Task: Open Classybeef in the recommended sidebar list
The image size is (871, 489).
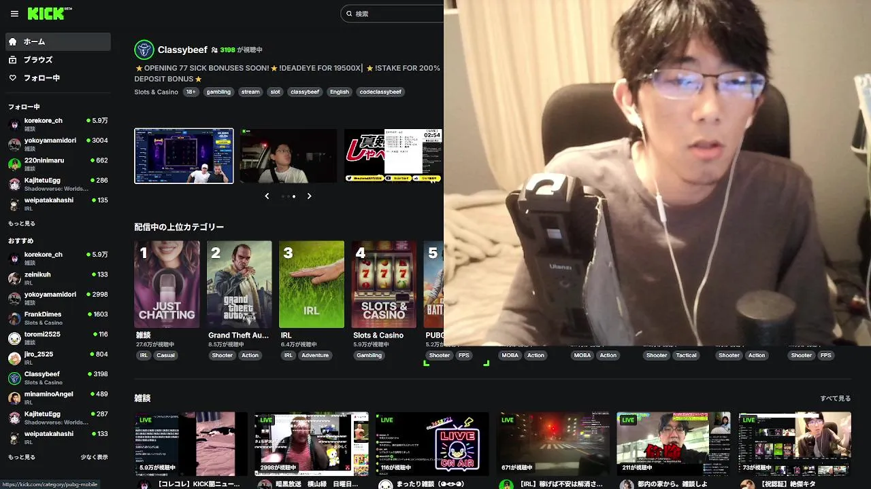Action: [x=58, y=378]
